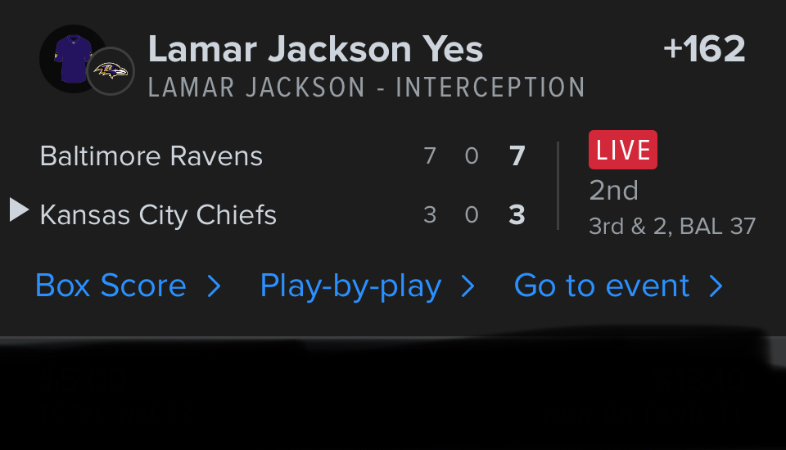The image size is (786, 450).
Task: Open the Box Score link
Action: click(x=111, y=286)
